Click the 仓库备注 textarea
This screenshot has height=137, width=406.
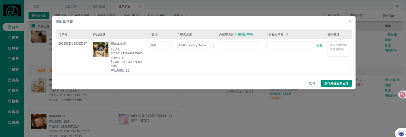(338, 49)
